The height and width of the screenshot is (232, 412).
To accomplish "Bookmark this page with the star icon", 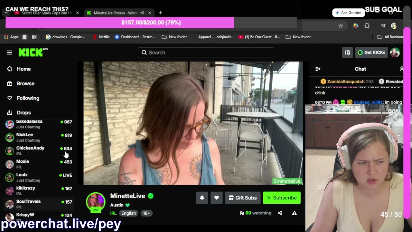I will pyautogui.click(x=341, y=26).
